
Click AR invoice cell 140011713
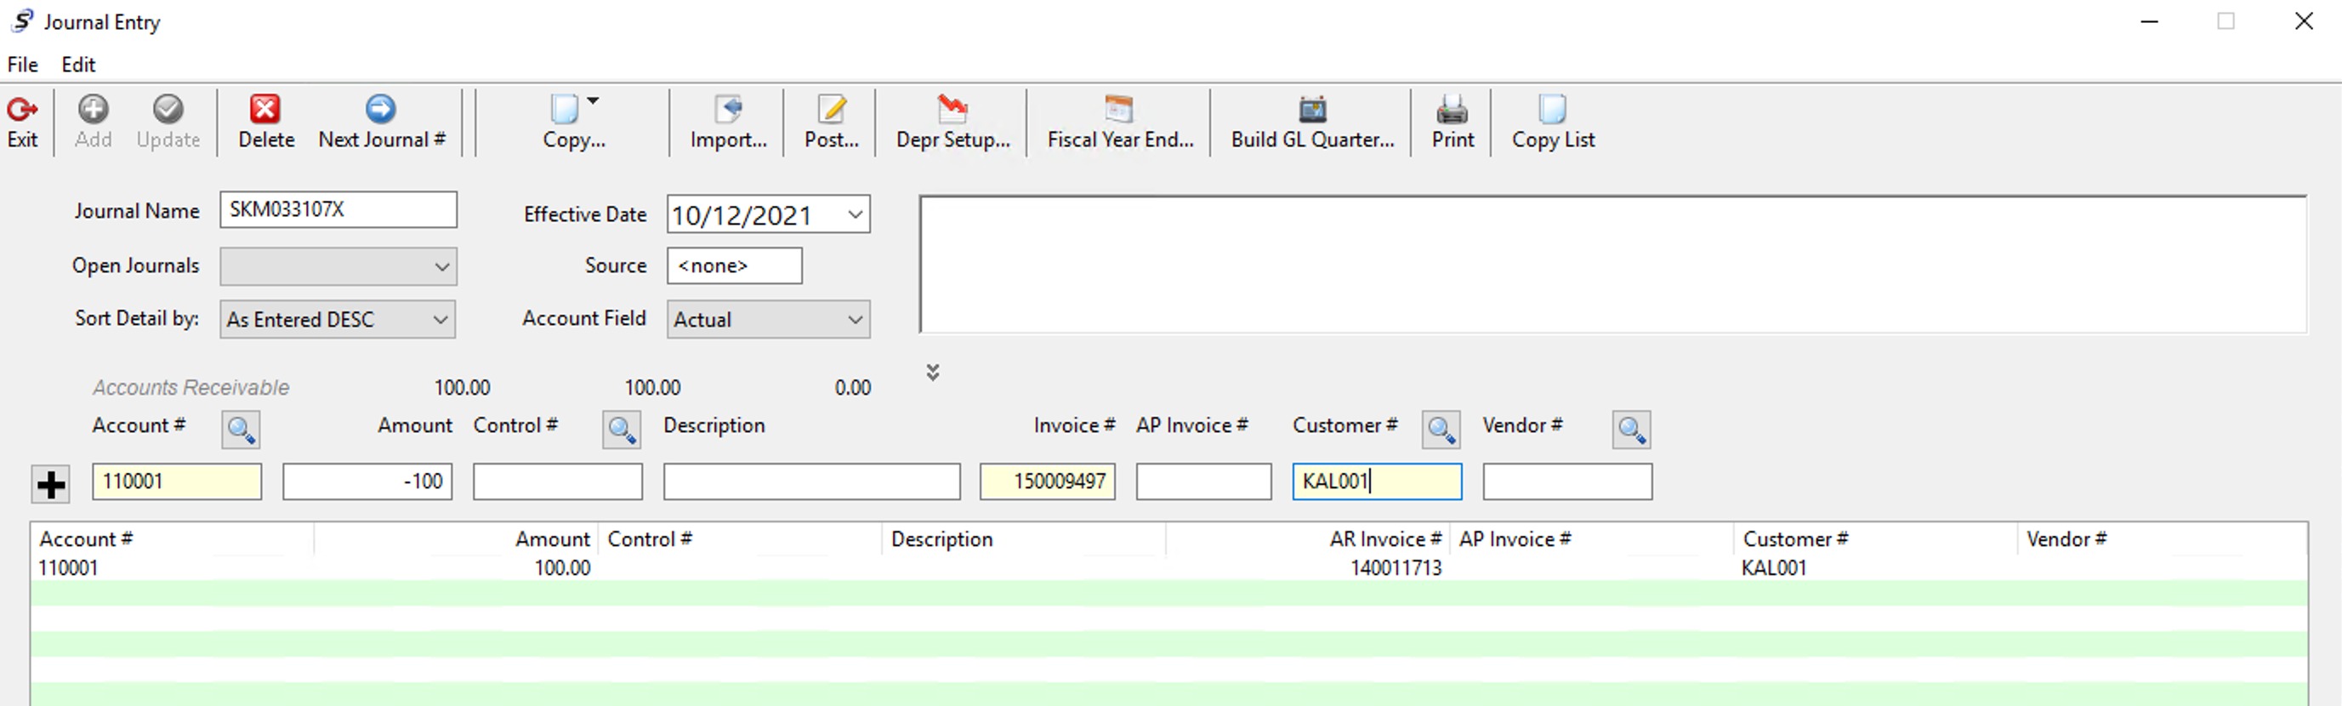click(1396, 567)
